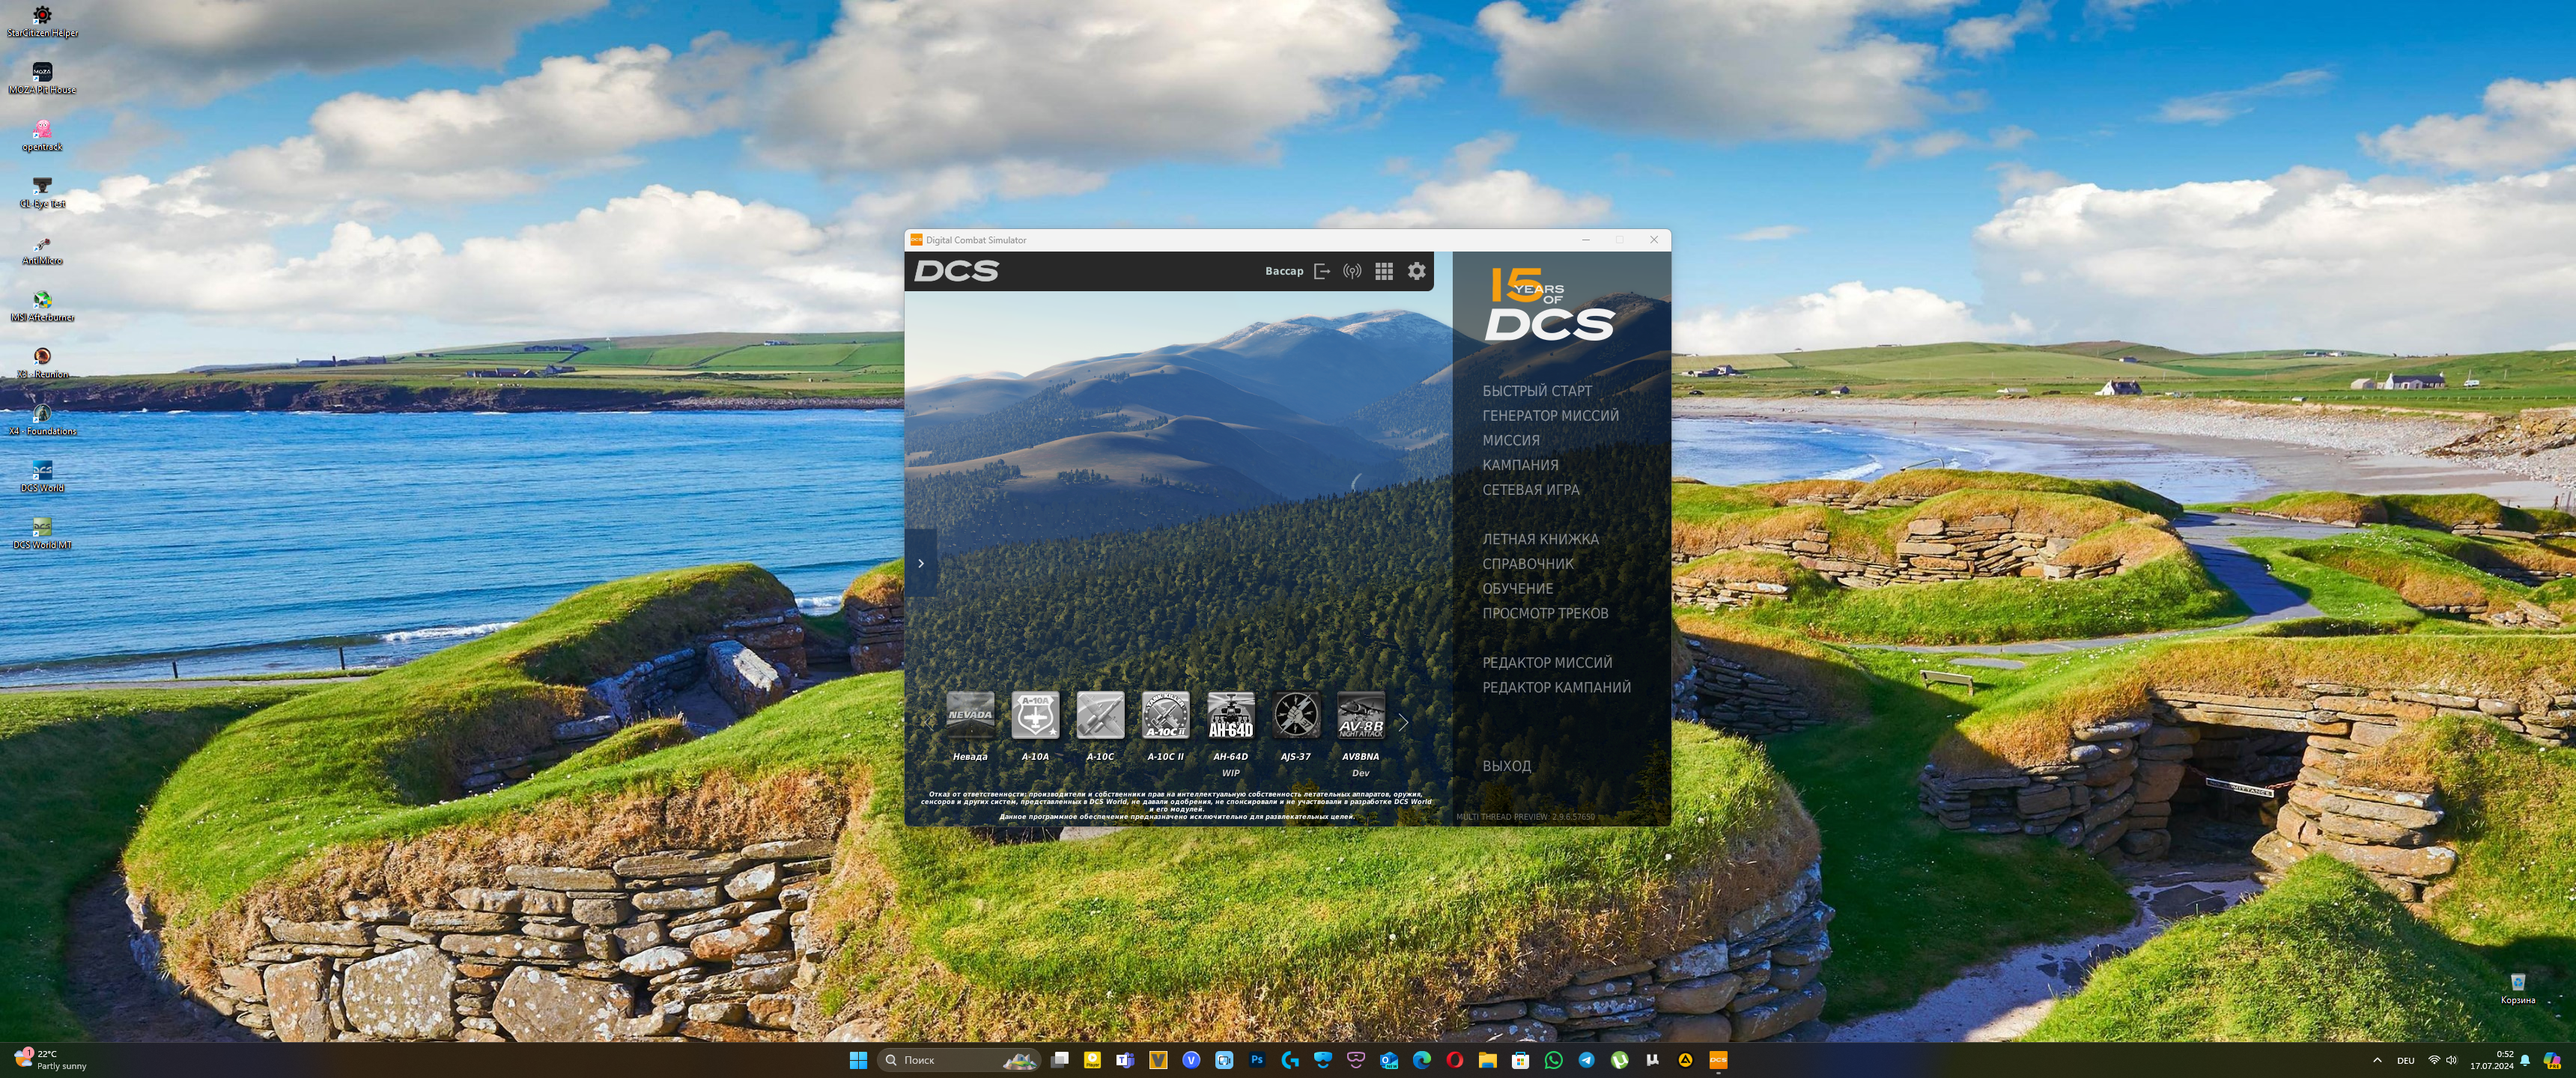Select X4 Foundations desktop shortcut

coord(42,420)
